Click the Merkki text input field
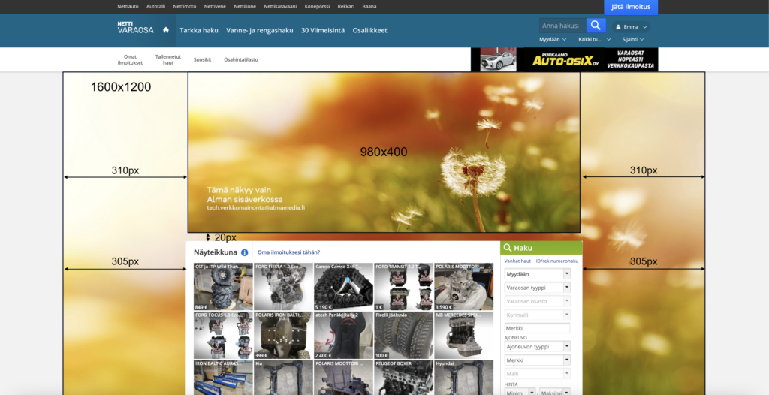This screenshot has height=395, width=769. pos(537,328)
